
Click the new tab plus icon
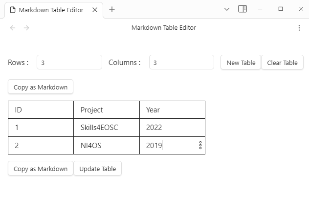pyautogui.click(x=112, y=9)
